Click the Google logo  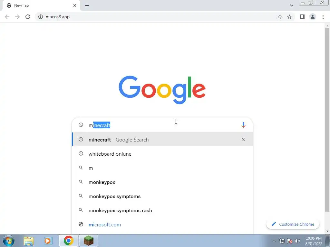pos(162,90)
